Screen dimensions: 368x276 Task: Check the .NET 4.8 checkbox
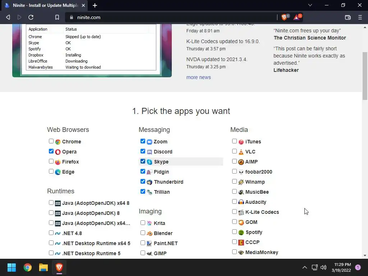click(51, 233)
